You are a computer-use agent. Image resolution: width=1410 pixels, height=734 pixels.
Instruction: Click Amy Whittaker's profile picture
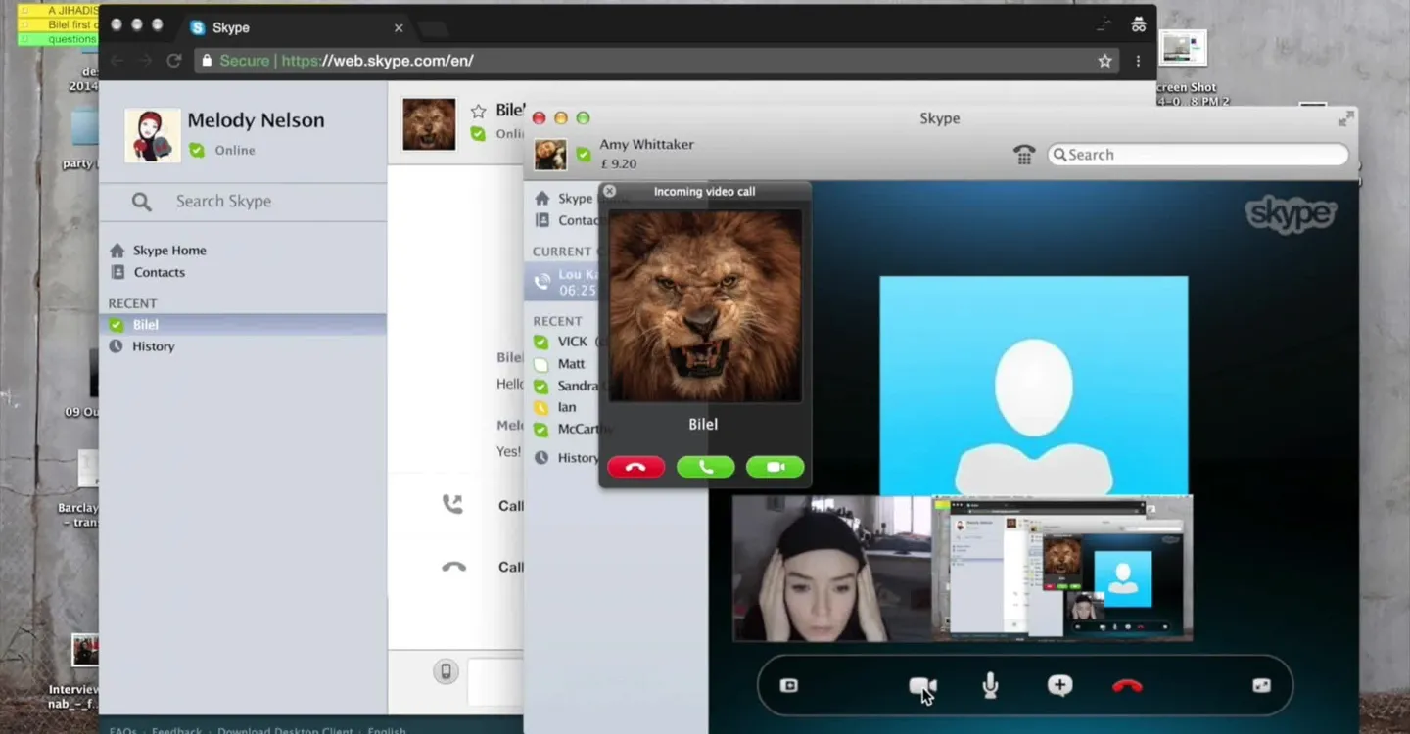coord(550,155)
